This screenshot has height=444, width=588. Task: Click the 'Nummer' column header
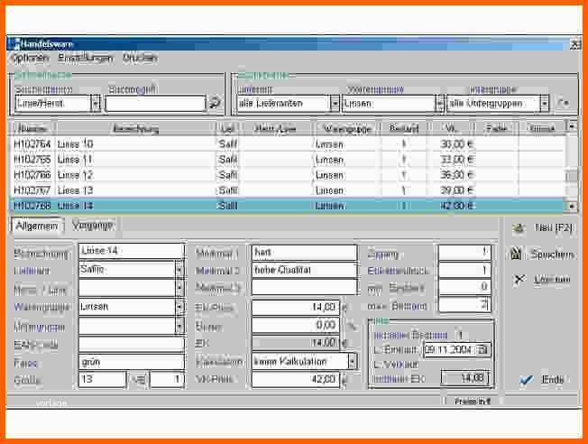click(x=33, y=128)
